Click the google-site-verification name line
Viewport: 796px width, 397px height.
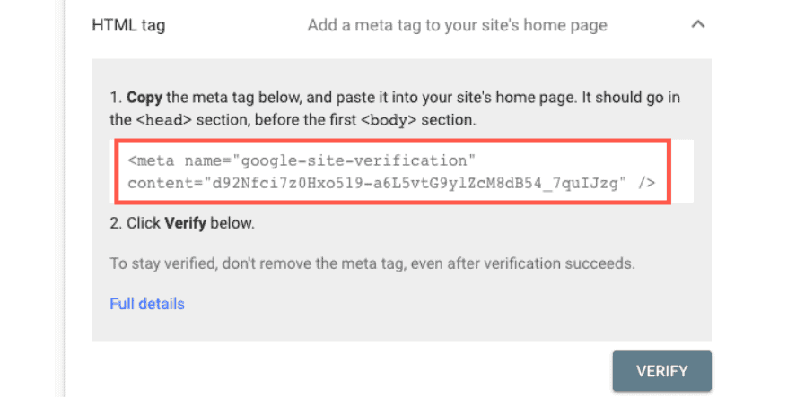click(302, 161)
